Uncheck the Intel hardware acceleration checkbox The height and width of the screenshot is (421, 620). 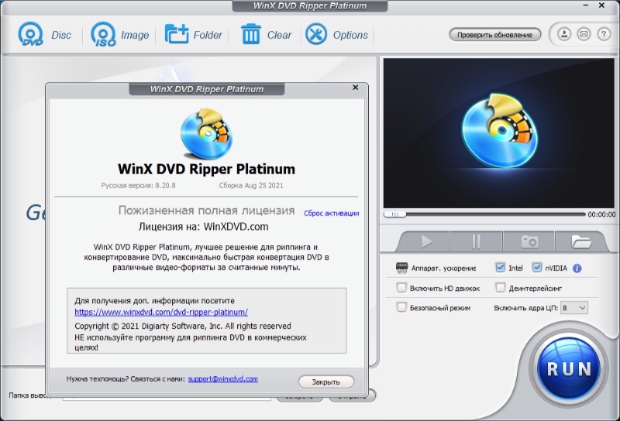tap(500, 268)
